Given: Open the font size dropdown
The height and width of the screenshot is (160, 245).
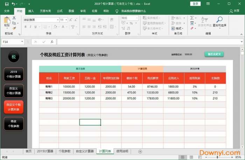Looking at the screenshot, I should (66, 20).
